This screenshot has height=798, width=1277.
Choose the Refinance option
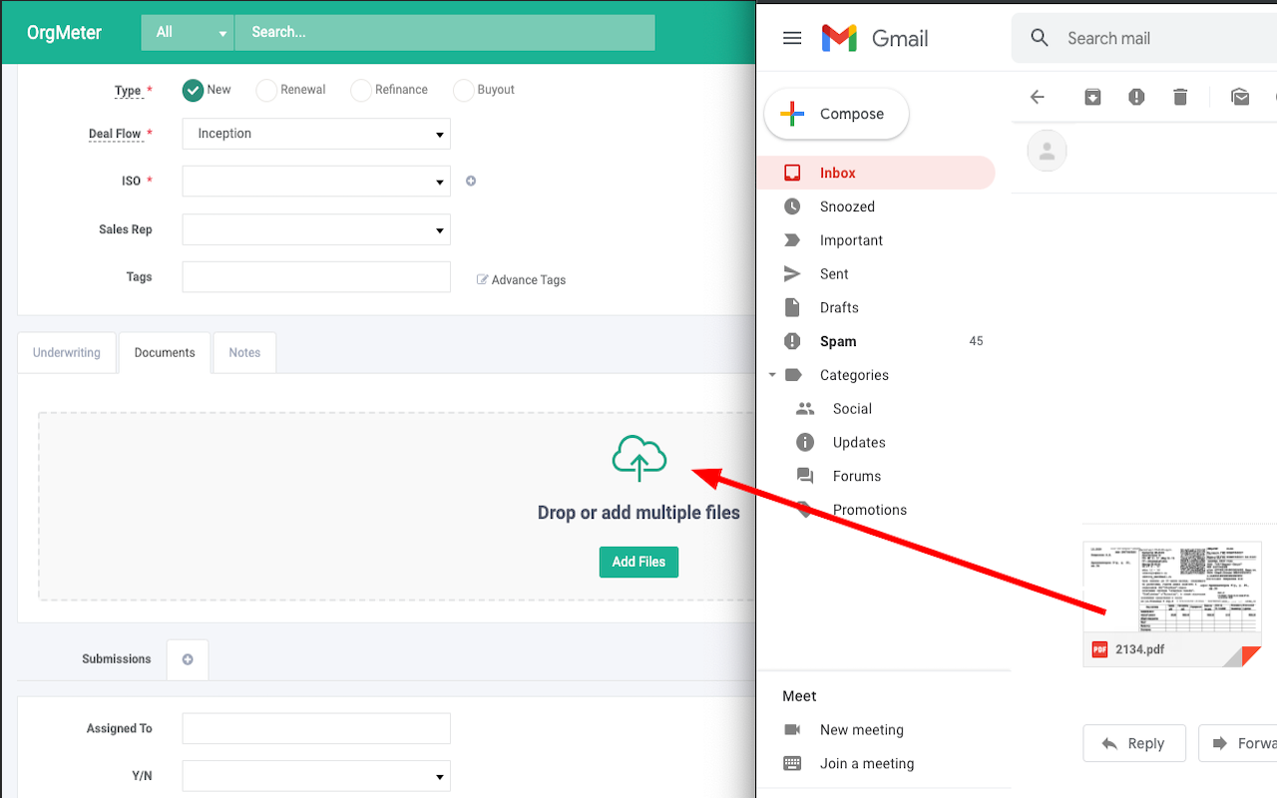360,90
